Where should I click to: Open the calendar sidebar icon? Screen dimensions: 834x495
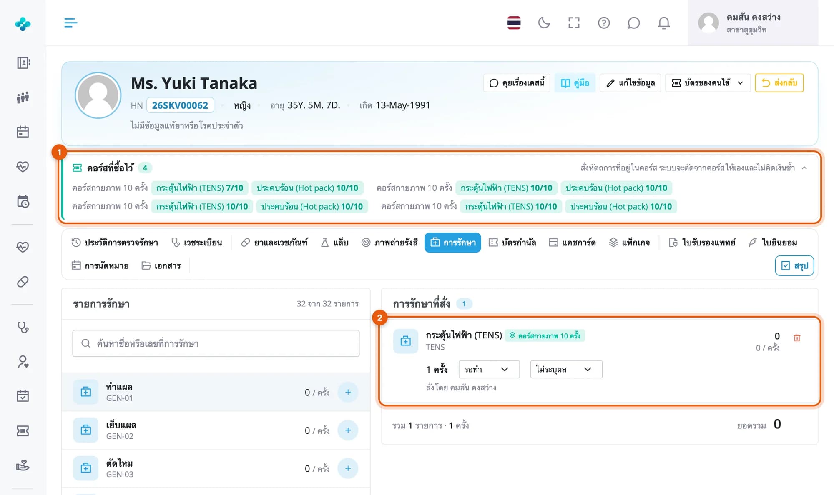coord(23,132)
